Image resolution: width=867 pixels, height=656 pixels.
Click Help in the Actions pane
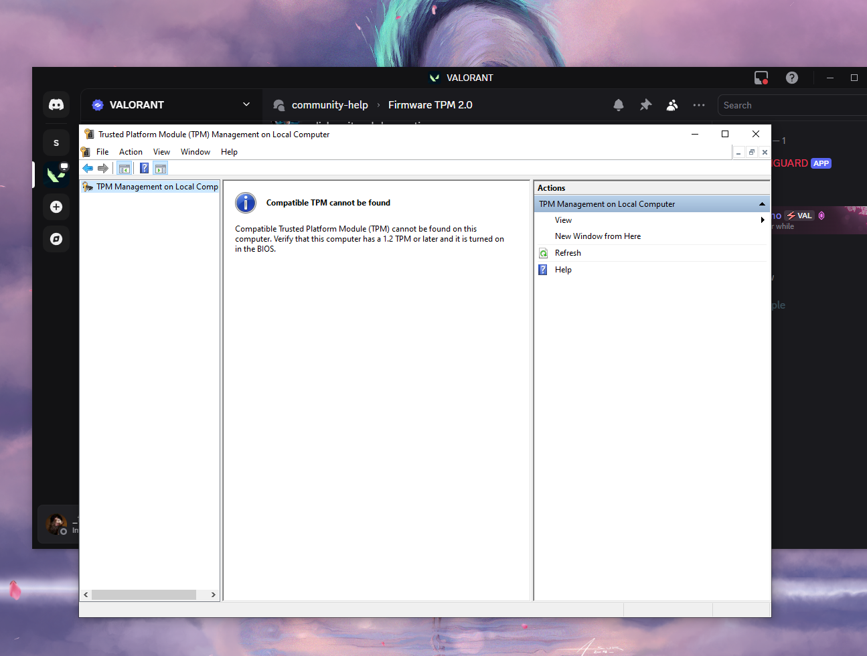(563, 270)
